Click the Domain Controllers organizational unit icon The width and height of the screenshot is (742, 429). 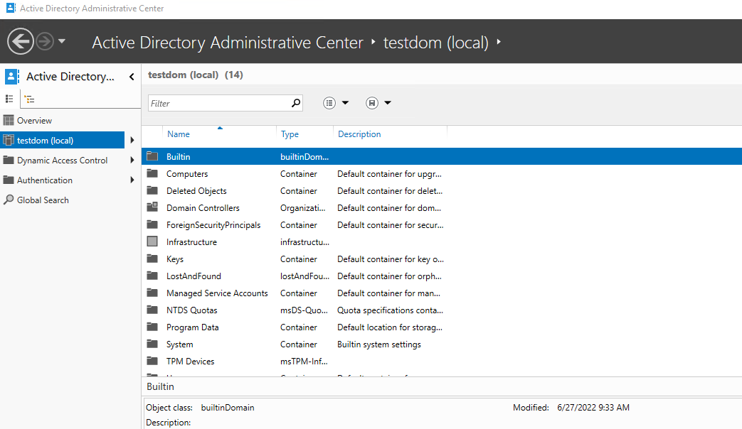(x=152, y=207)
